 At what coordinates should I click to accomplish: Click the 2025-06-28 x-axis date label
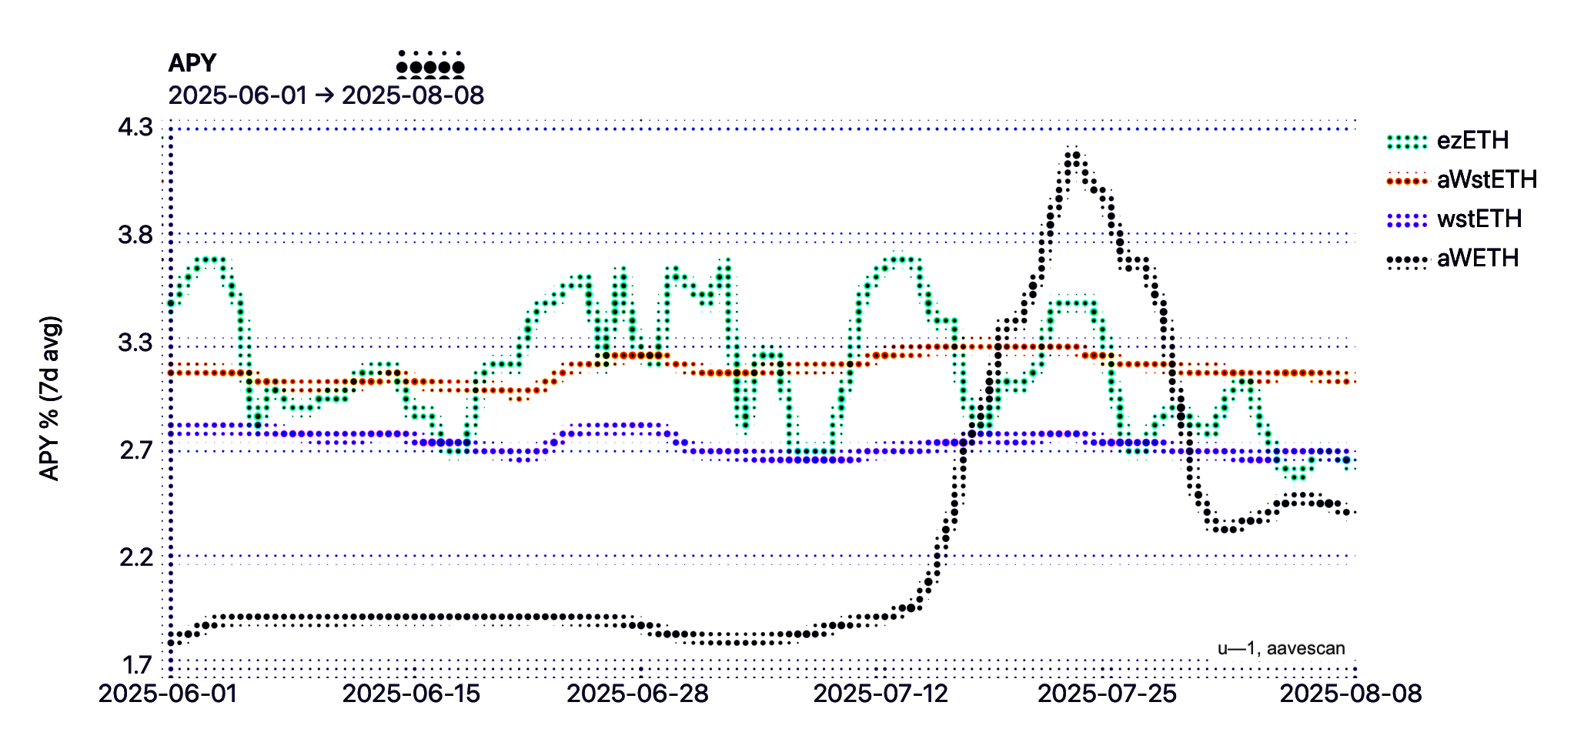pos(637,694)
